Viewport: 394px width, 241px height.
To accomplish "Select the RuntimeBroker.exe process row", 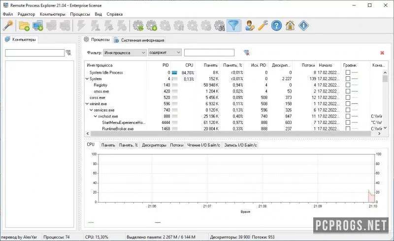I will [x=233, y=128].
